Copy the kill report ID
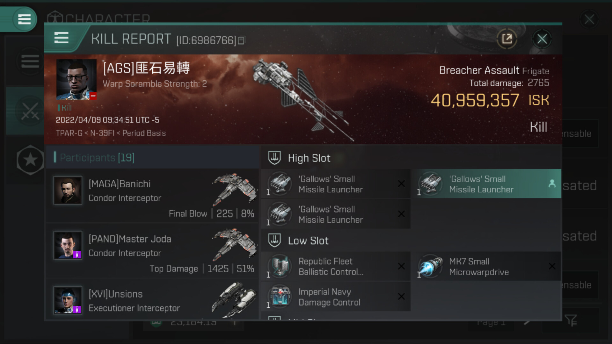The height and width of the screenshot is (344, 612). 241,40
